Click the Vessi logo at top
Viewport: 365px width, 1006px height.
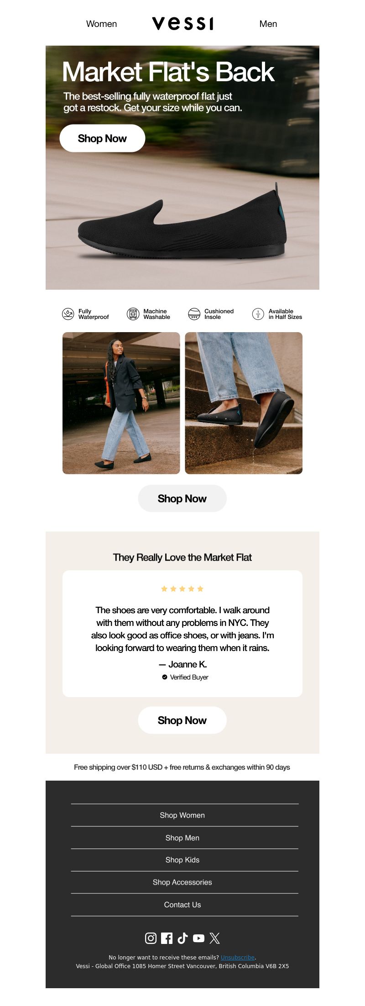coord(182,23)
